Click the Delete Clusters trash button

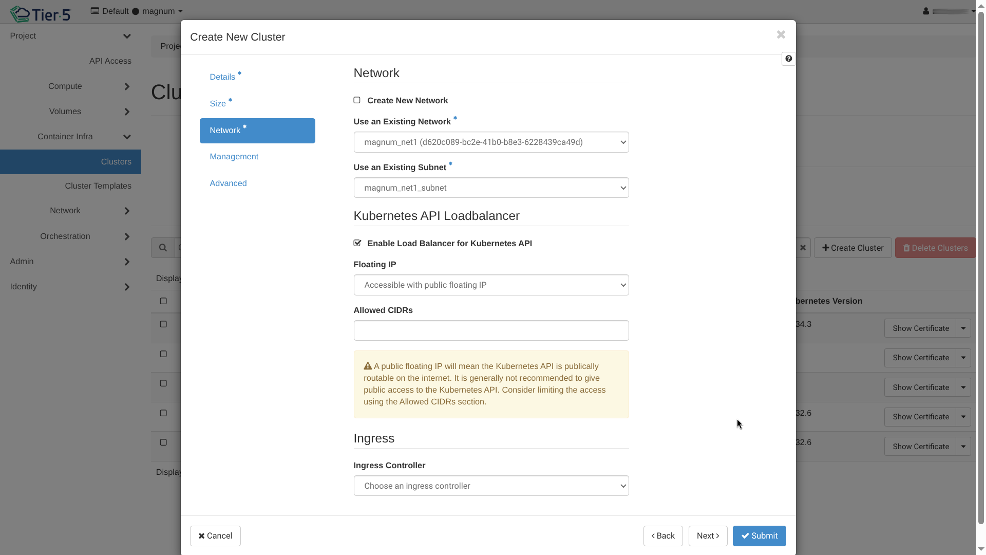[935, 248]
